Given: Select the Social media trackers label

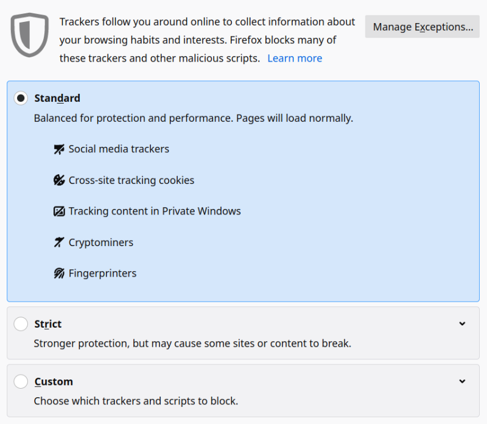Looking at the screenshot, I should click(x=119, y=149).
